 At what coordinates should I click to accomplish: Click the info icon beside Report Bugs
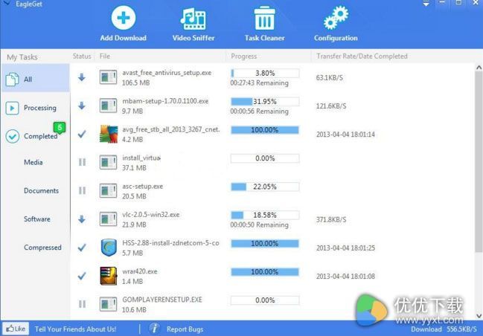pos(155,329)
